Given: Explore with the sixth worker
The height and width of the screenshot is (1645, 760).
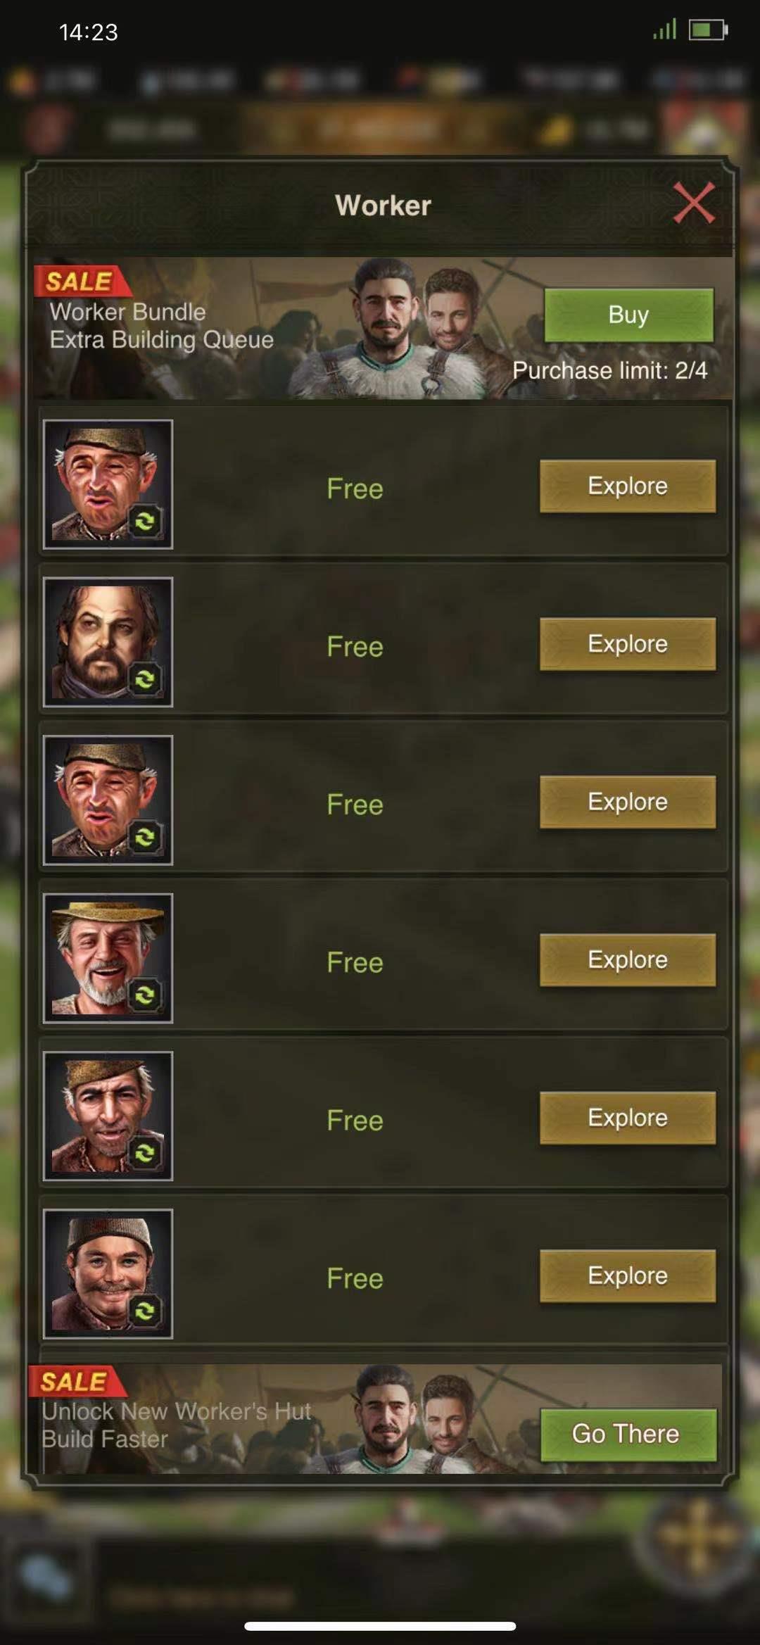Looking at the screenshot, I should point(628,1275).
